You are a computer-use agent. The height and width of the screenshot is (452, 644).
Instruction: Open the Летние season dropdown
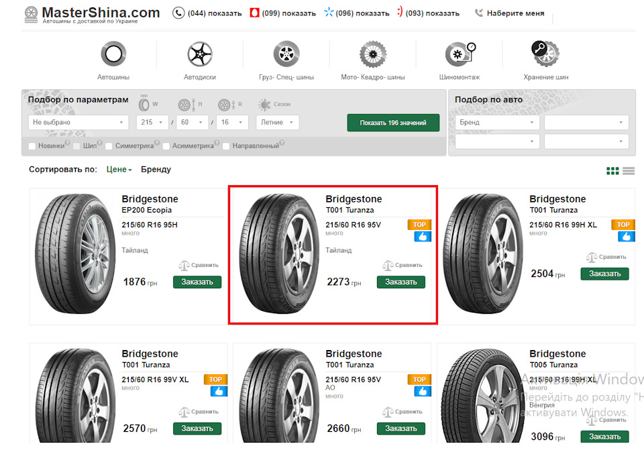278,122
